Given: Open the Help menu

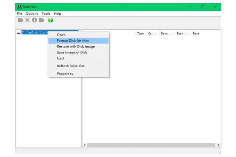Looking at the screenshot, I should click(x=58, y=14).
